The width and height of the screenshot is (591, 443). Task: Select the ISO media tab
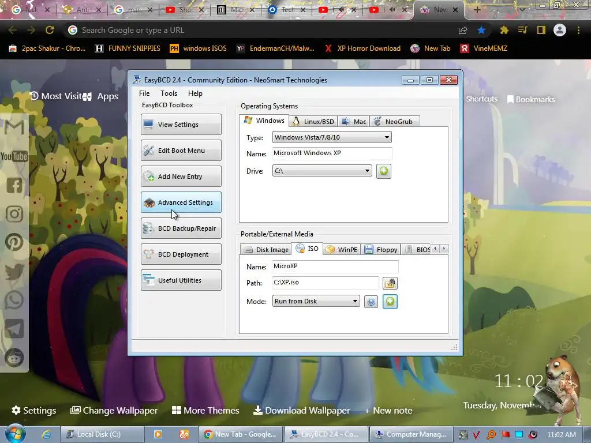click(307, 249)
